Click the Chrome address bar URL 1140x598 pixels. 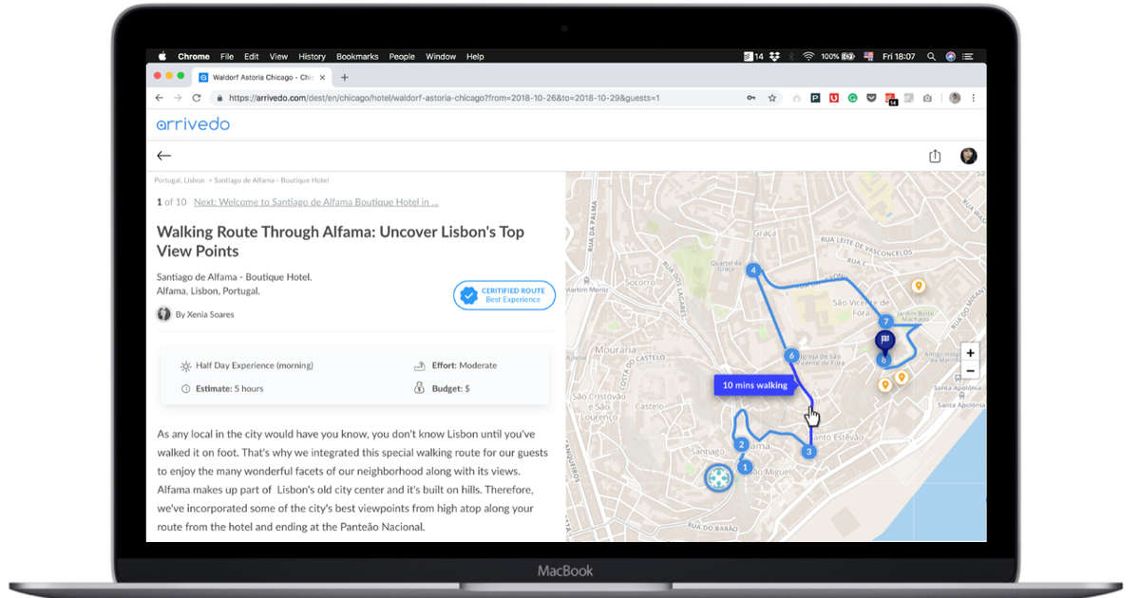pos(445,98)
